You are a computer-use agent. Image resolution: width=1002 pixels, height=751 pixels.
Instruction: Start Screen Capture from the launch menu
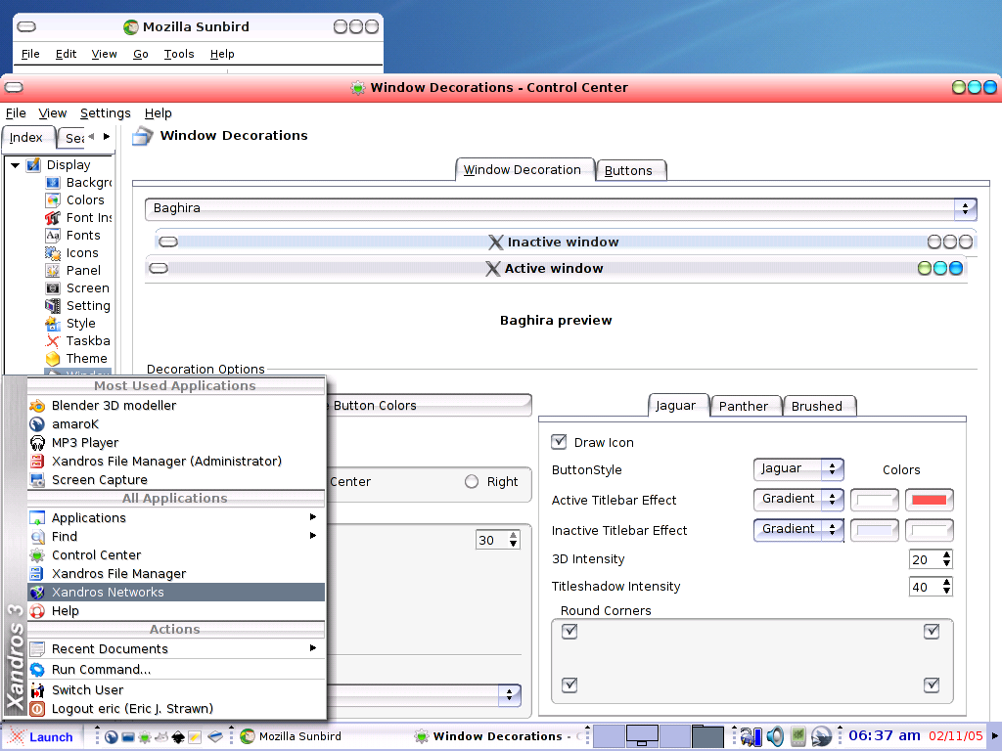pos(176,479)
